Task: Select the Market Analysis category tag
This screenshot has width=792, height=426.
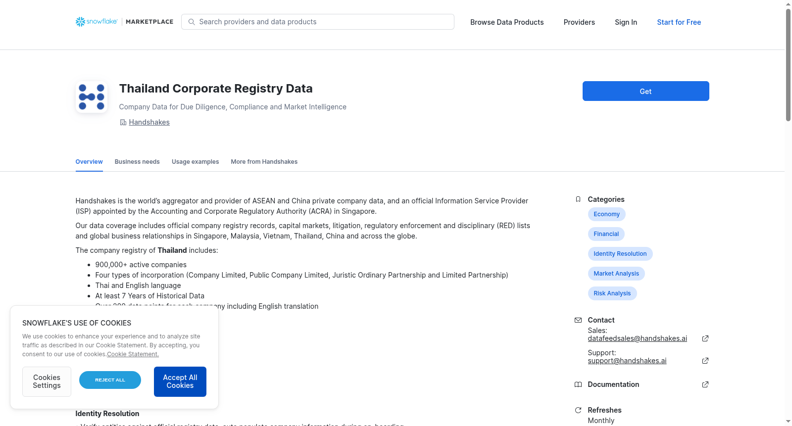Action: [x=616, y=274]
